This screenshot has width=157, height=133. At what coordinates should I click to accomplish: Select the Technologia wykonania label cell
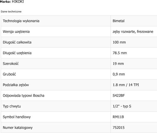tap(56, 21)
